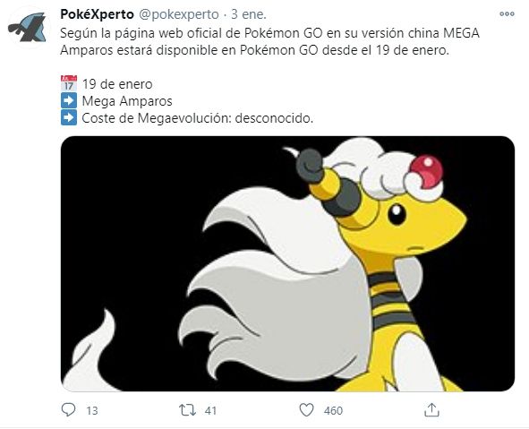Image resolution: width=529 pixels, height=429 pixels.
Task: Open the @pokexperto handle link
Action: click(x=179, y=14)
